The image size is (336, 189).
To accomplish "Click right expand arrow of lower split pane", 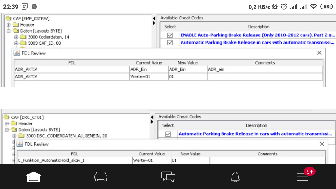I will coord(152,122).
